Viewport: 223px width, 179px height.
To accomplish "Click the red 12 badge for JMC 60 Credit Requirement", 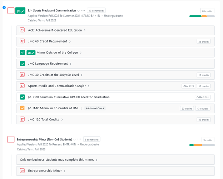I will (22, 41).
